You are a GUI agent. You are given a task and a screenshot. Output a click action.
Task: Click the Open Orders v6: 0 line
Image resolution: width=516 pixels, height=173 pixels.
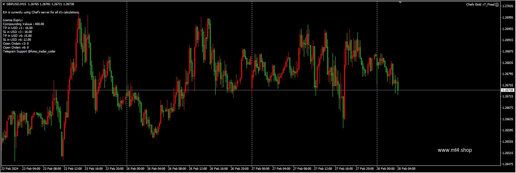16,48
